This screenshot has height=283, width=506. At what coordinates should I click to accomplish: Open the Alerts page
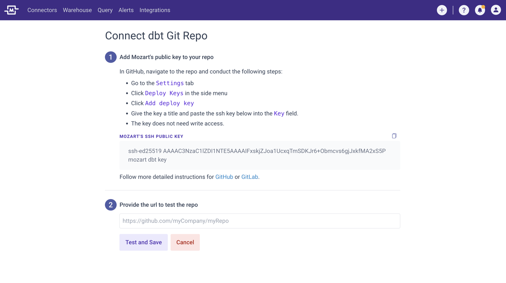coord(126,10)
